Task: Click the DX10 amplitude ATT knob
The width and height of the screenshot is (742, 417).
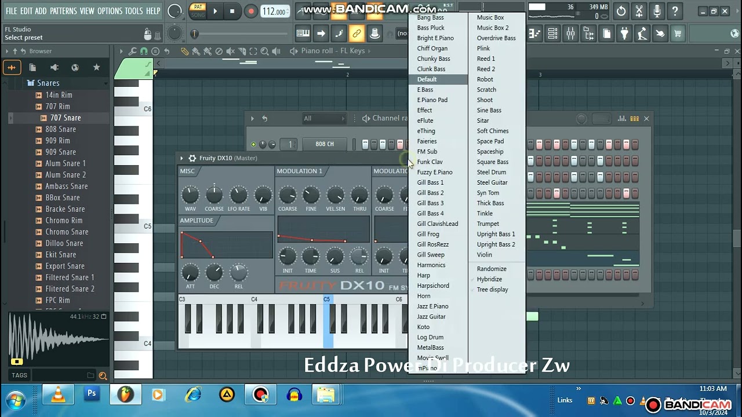Action: (190, 272)
